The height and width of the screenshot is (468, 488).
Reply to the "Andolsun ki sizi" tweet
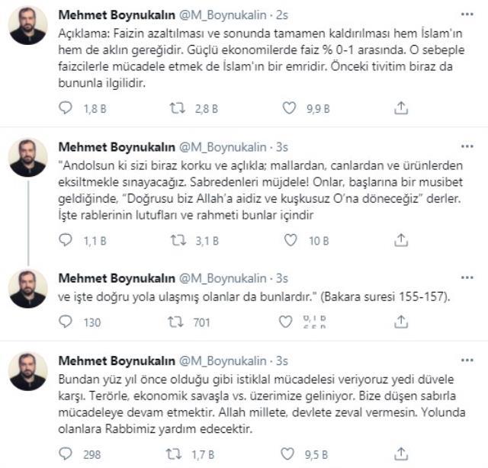coord(66,241)
